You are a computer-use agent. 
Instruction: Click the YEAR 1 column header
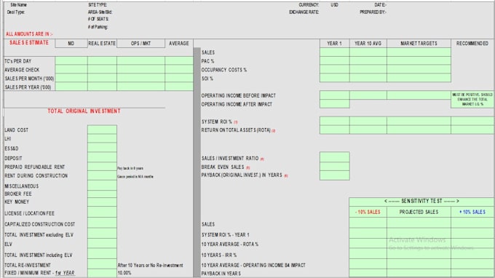click(x=335, y=44)
